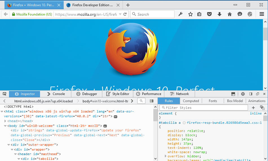Collapse the div#outer-wrapper node
The image size is (268, 161).
(9, 145)
